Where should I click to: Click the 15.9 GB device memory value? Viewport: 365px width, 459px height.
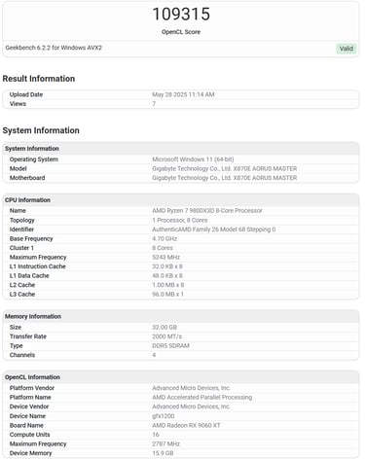163,453
